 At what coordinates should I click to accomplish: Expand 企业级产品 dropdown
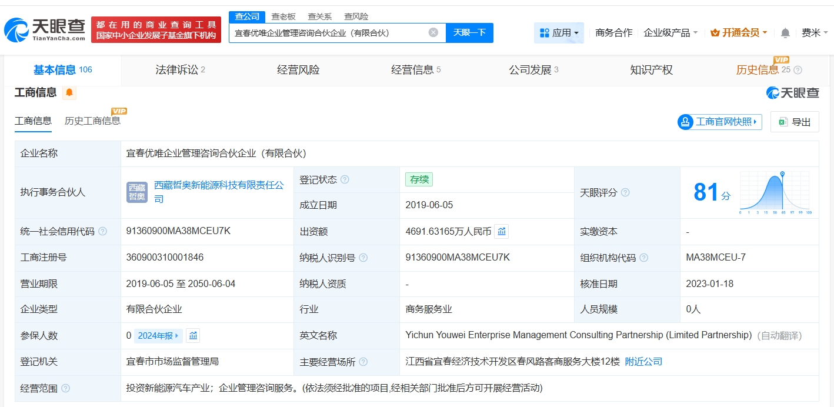click(x=670, y=33)
